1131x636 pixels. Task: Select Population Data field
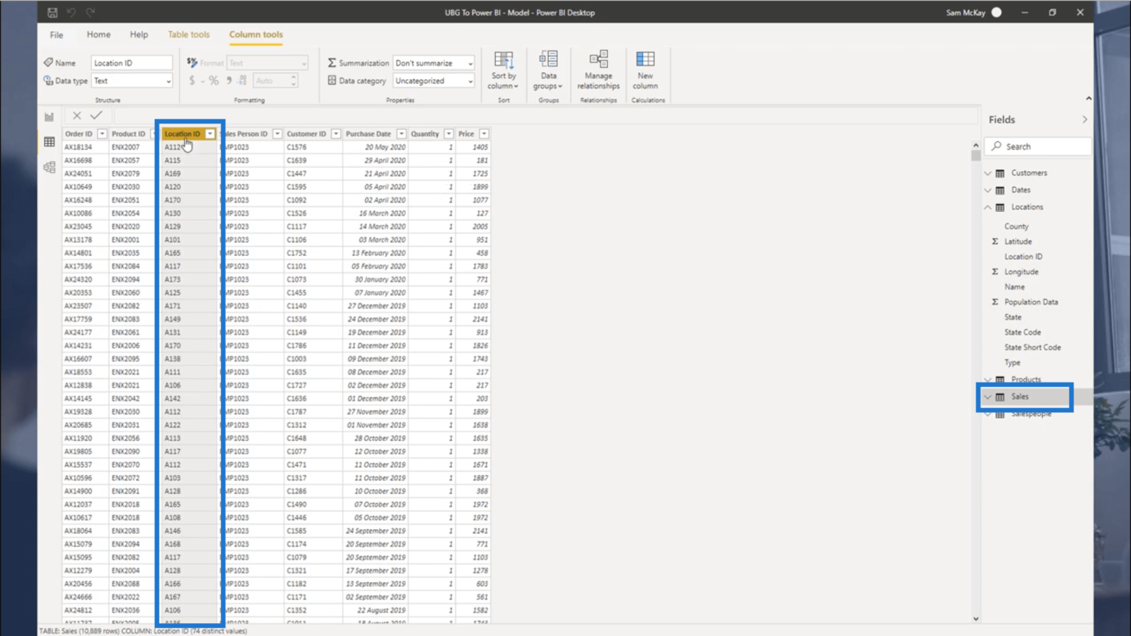[x=1031, y=302]
